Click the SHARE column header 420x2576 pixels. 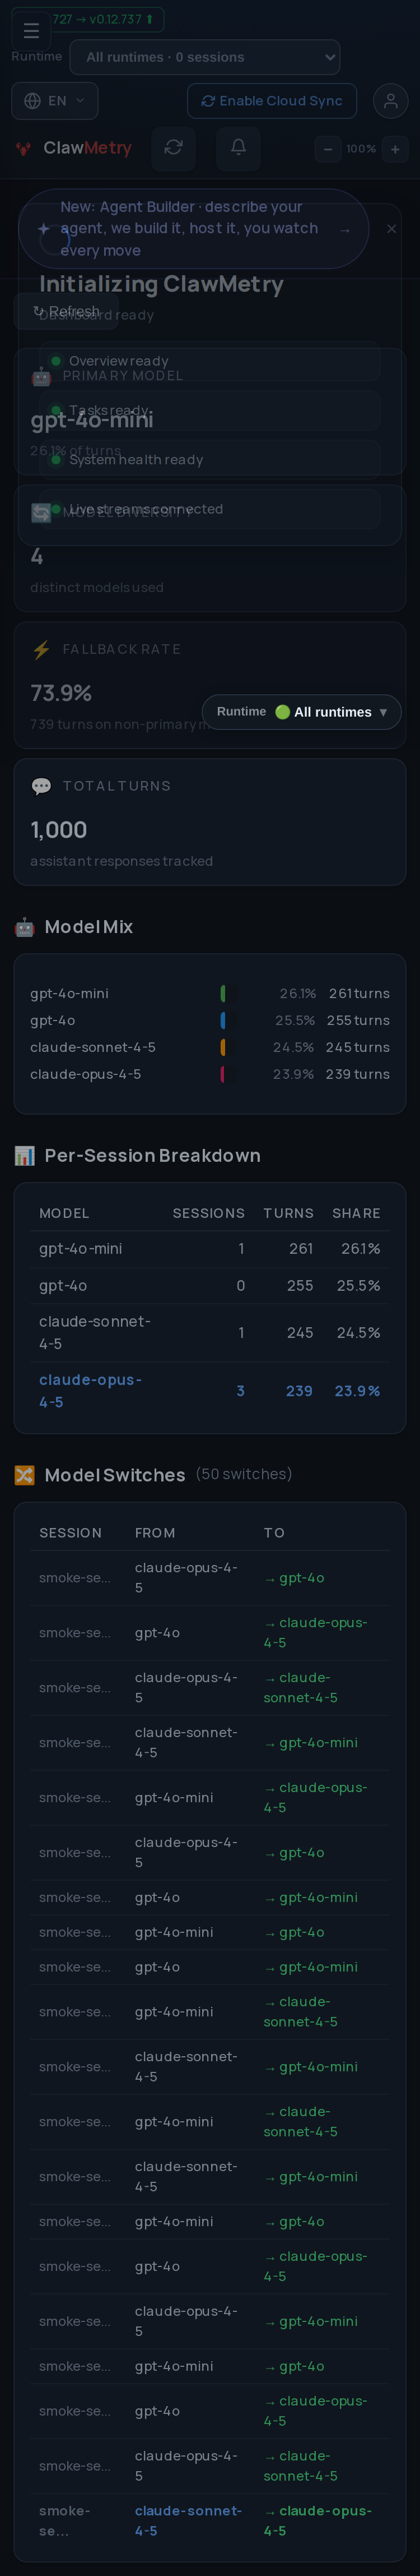click(356, 1213)
